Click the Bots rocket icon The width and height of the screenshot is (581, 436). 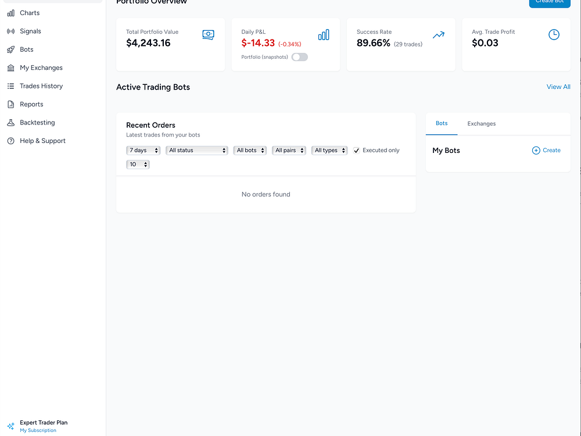click(10, 49)
